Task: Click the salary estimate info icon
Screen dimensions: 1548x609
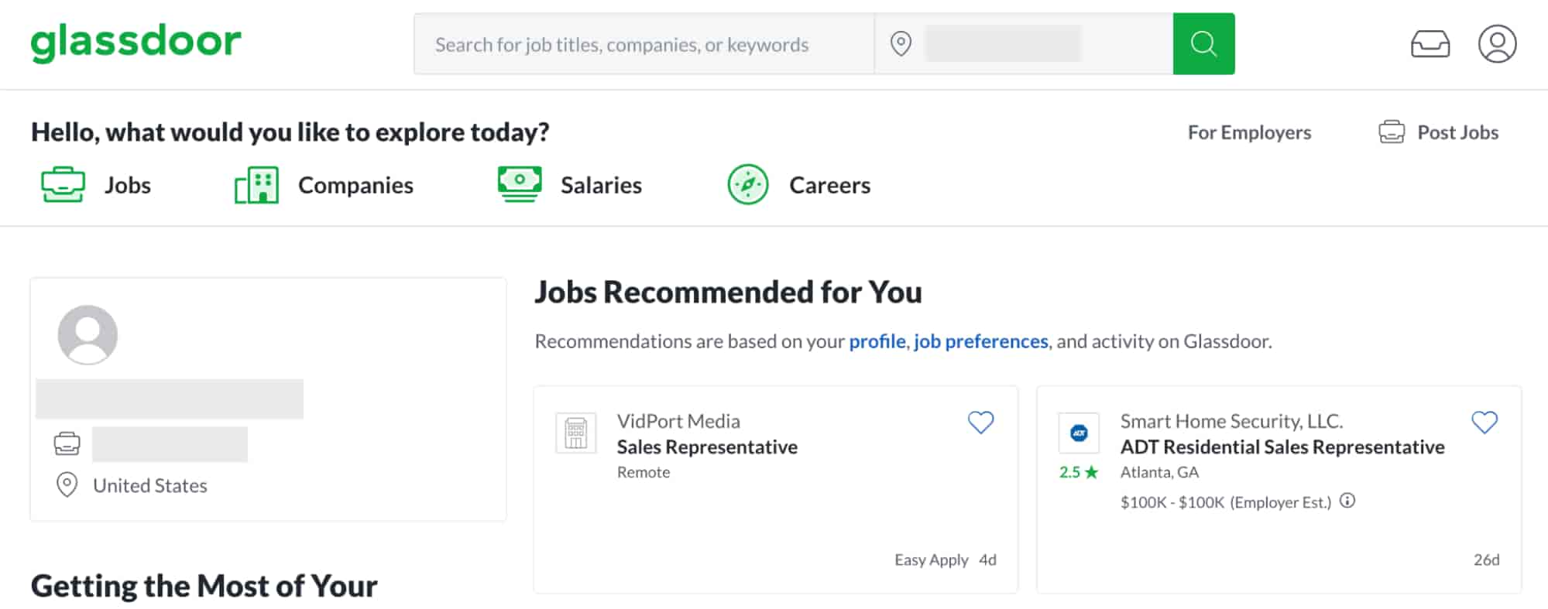Action: click(x=1347, y=501)
